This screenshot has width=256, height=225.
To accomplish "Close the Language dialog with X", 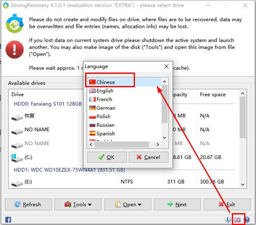I will [x=166, y=66].
